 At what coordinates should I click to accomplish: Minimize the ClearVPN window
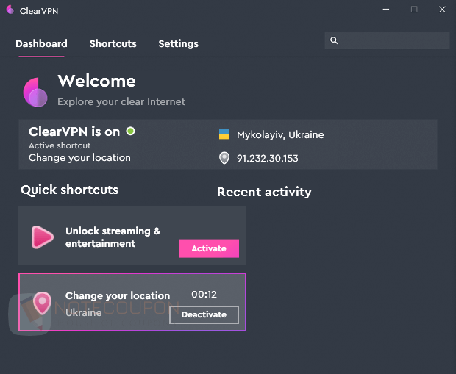tap(386, 10)
